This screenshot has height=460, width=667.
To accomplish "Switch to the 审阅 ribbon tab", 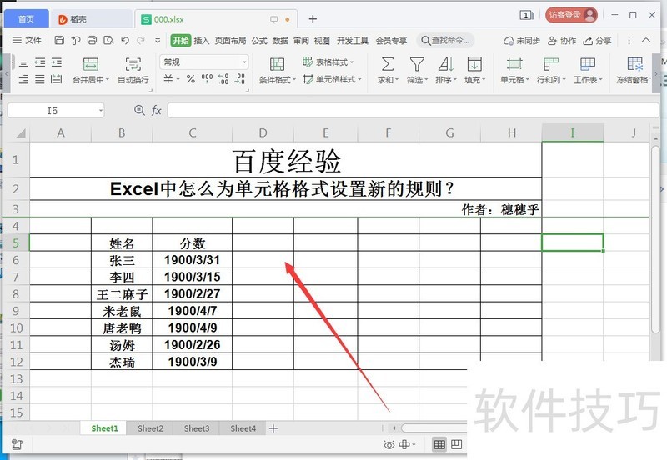I will point(301,40).
